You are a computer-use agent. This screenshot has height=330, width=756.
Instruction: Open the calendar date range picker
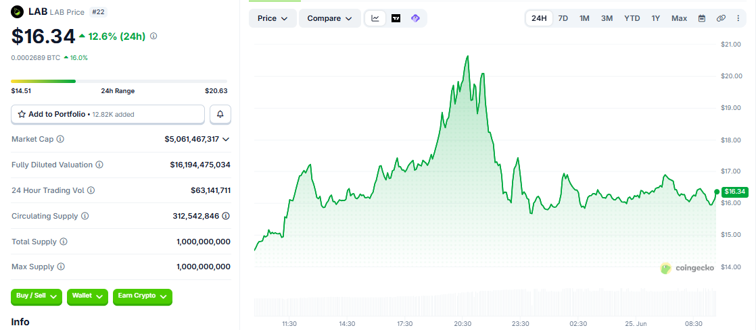click(x=702, y=18)
